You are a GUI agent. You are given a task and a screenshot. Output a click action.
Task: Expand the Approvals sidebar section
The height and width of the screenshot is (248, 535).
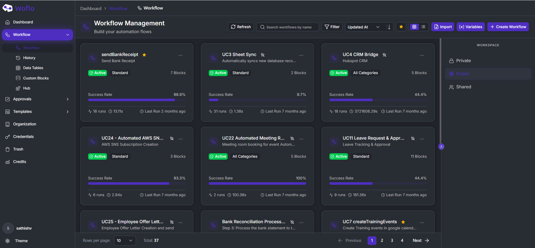tap(67, 99)
